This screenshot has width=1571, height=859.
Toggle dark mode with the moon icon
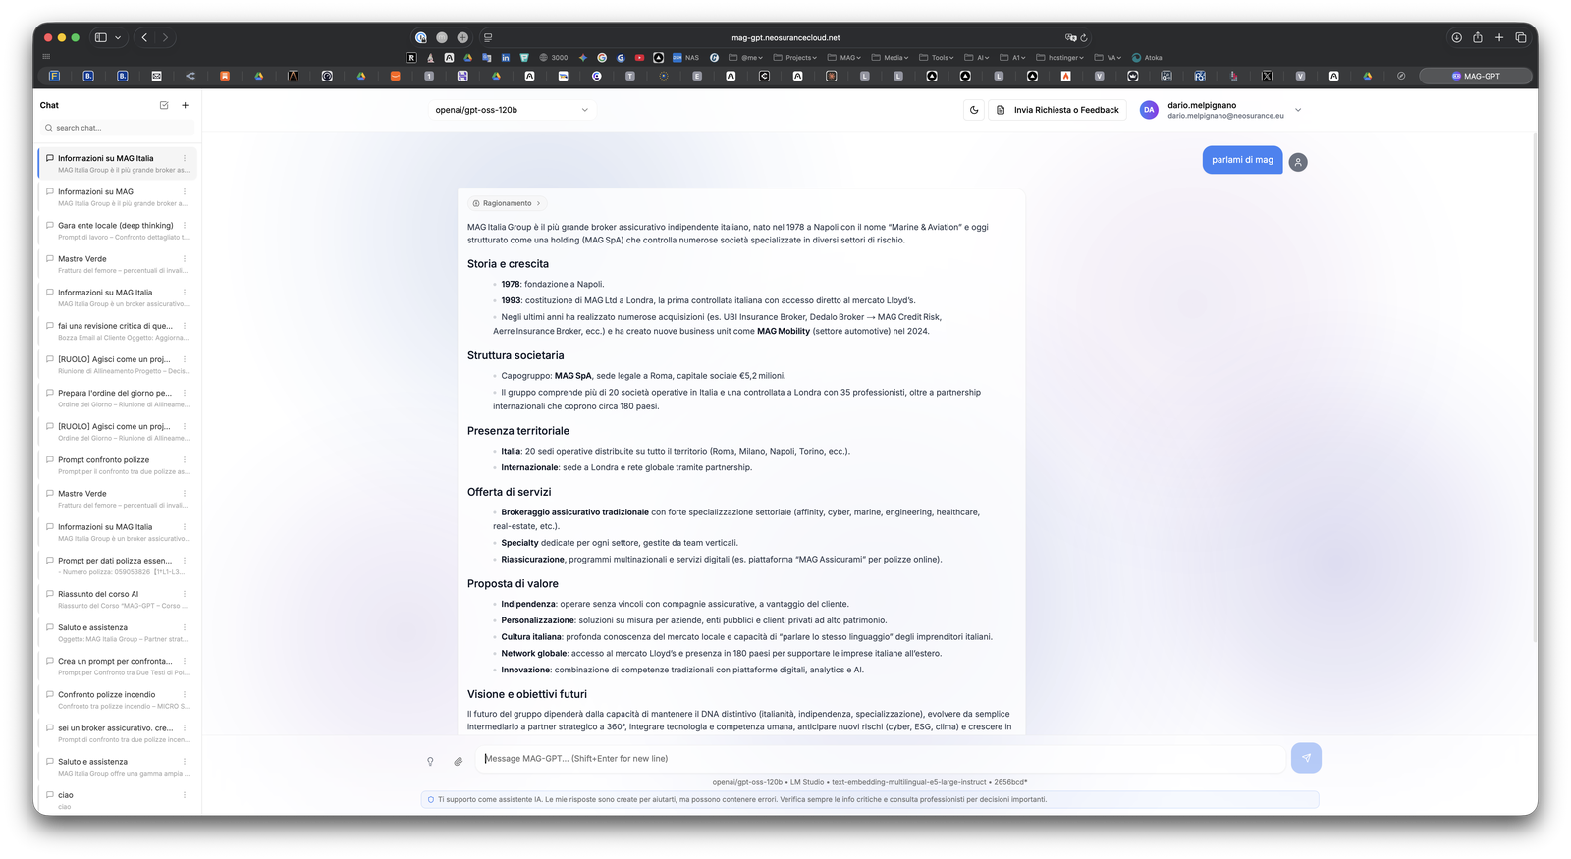(x=974, y=110)
